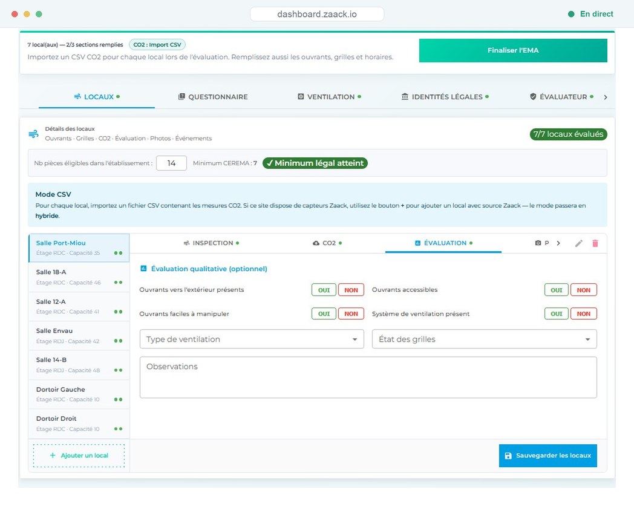Select Salle Envau in the room list
Image resolution: width=634 pixels, height=506 pixels.
pos(79,336)
